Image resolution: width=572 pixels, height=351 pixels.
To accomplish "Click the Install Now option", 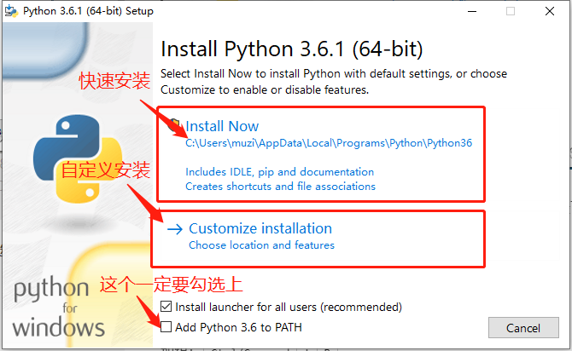I will tap(222, 126).
